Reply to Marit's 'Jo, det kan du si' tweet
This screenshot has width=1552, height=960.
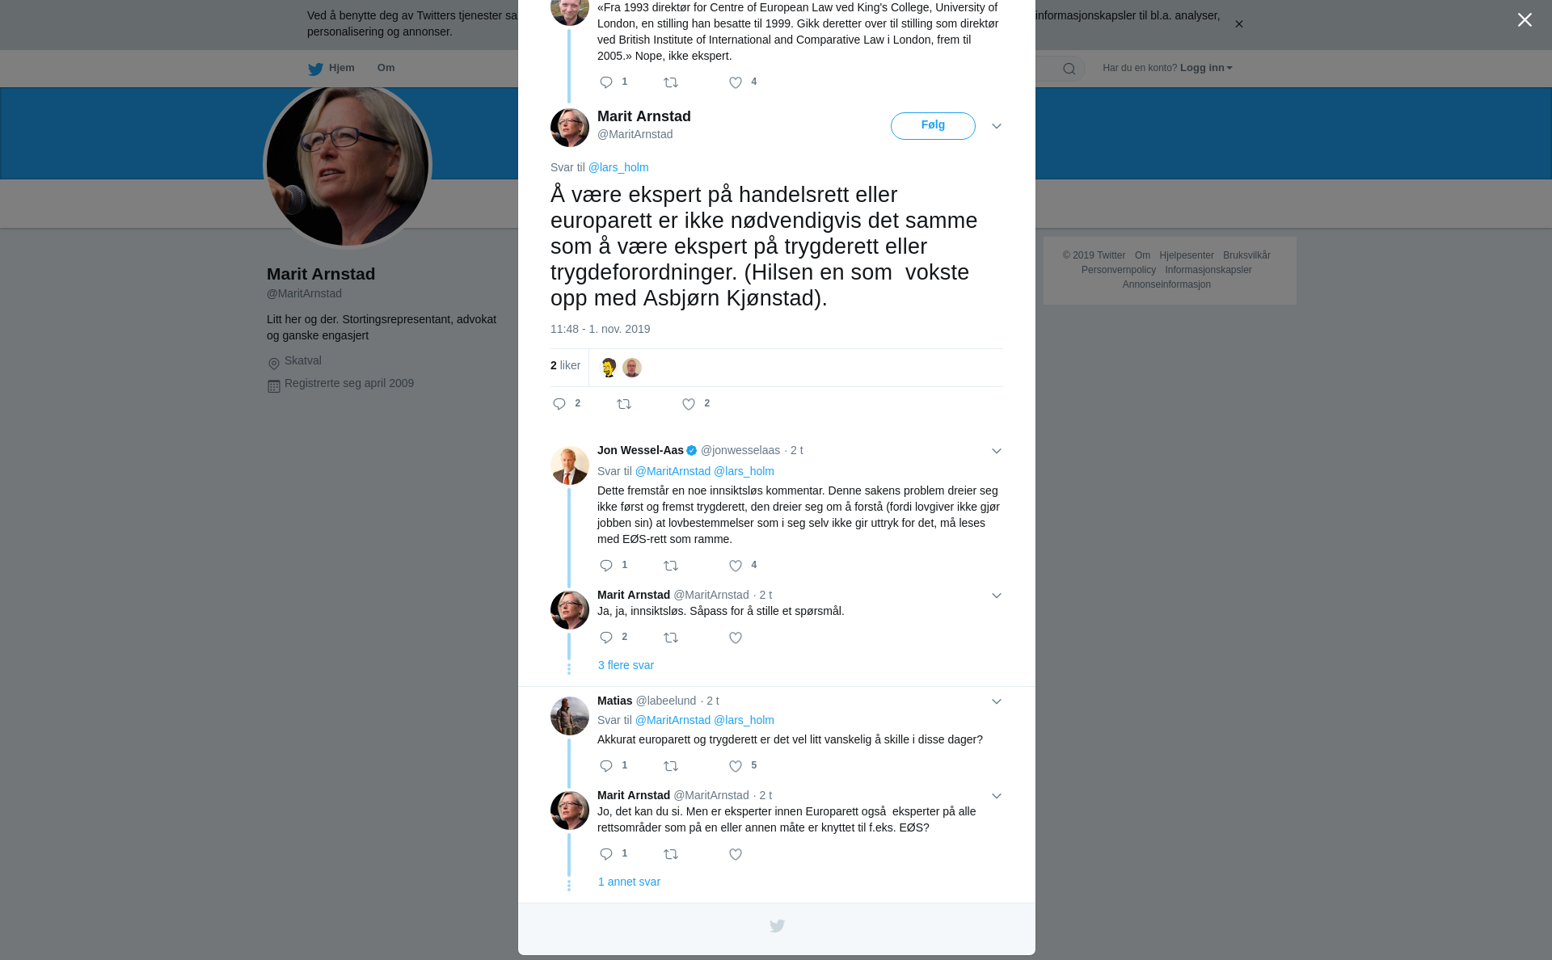click(x=606, y=854)
